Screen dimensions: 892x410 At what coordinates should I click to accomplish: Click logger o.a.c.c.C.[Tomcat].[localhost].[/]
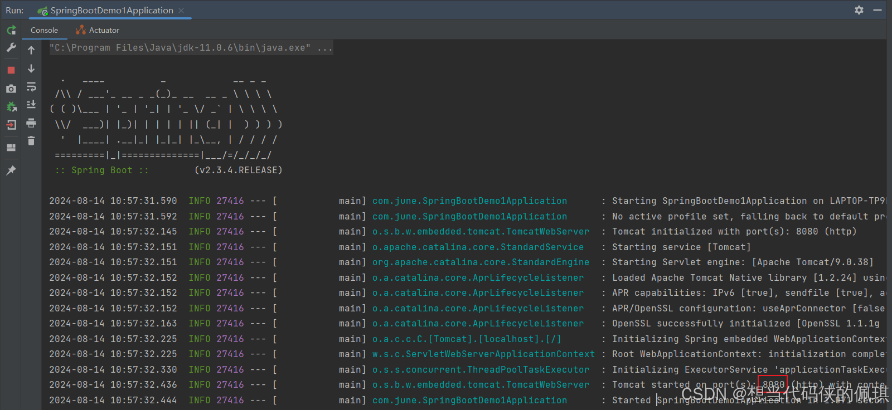tap(467, 339)
